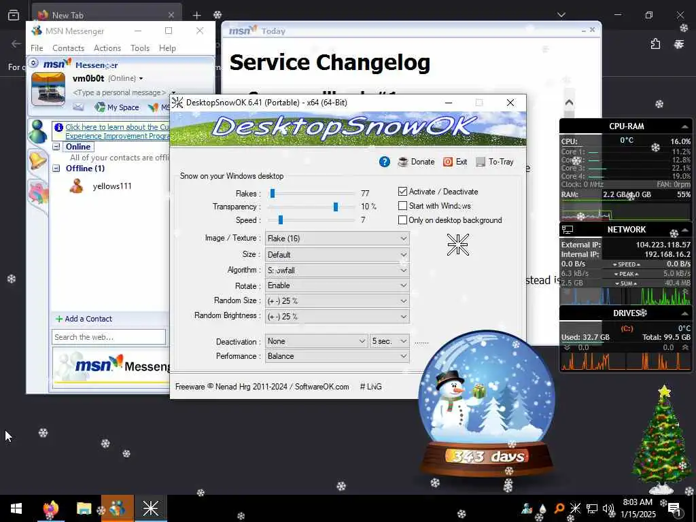This screenshot has width=696, height=522.
Task: Open the Rotate dropdown set to Enable
Action: point(337,285)
